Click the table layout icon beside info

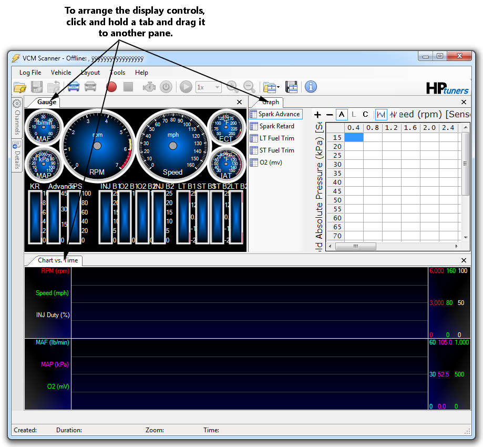pos(292,87)
